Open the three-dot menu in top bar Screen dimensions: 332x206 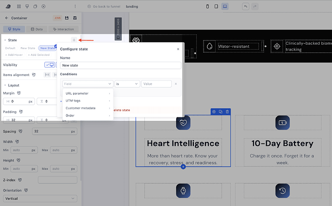pos(75,6)
